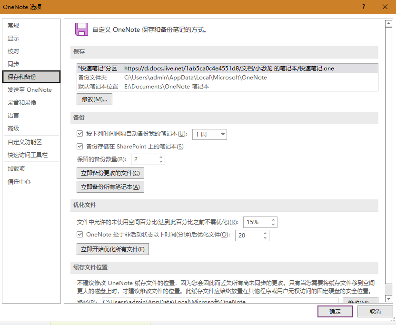Screen dimensions: 396x325
Task: Increase the backup count with up arrow
Action: (x=161, y=157)
